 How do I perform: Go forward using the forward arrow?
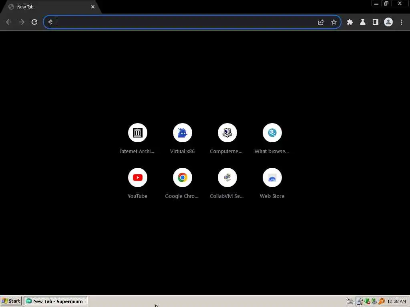pyautogui.click(x=22, y=22)
